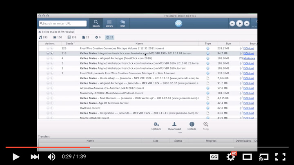This screenshot has width=294, height=165.
Task: Open ISOHunt link for Hasta Abajo row
Action: (248, 78)
